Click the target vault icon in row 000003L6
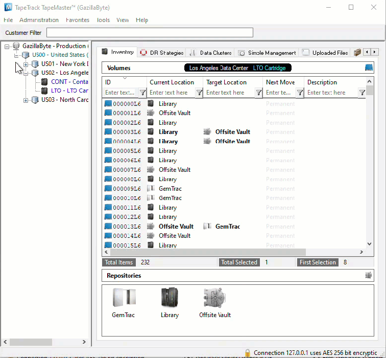386x358 pixels. point(207,132)
